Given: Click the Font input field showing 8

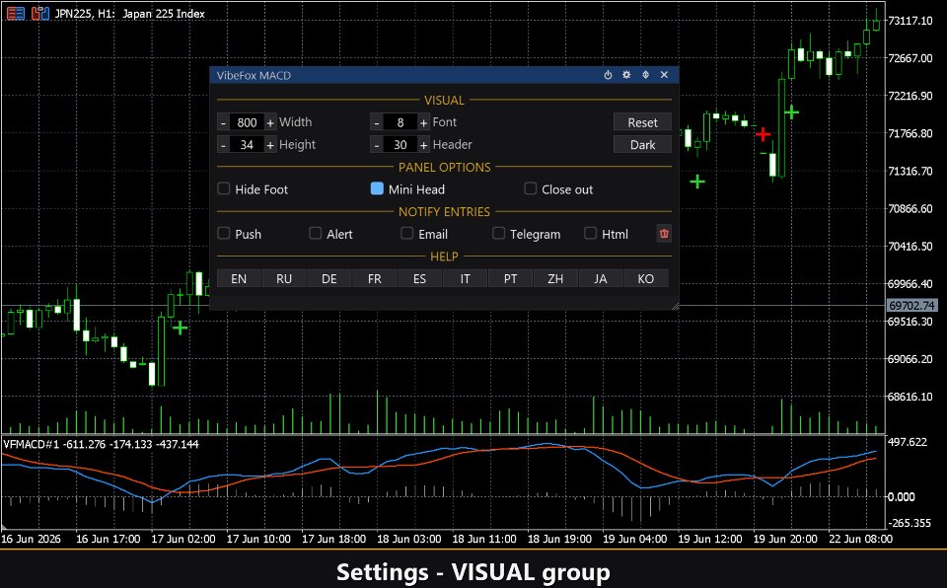Looking at the screenshot, I should tap(401, 122).
